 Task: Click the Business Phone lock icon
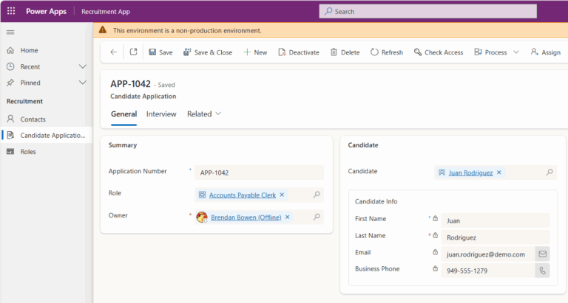click(x=436, y=268)
